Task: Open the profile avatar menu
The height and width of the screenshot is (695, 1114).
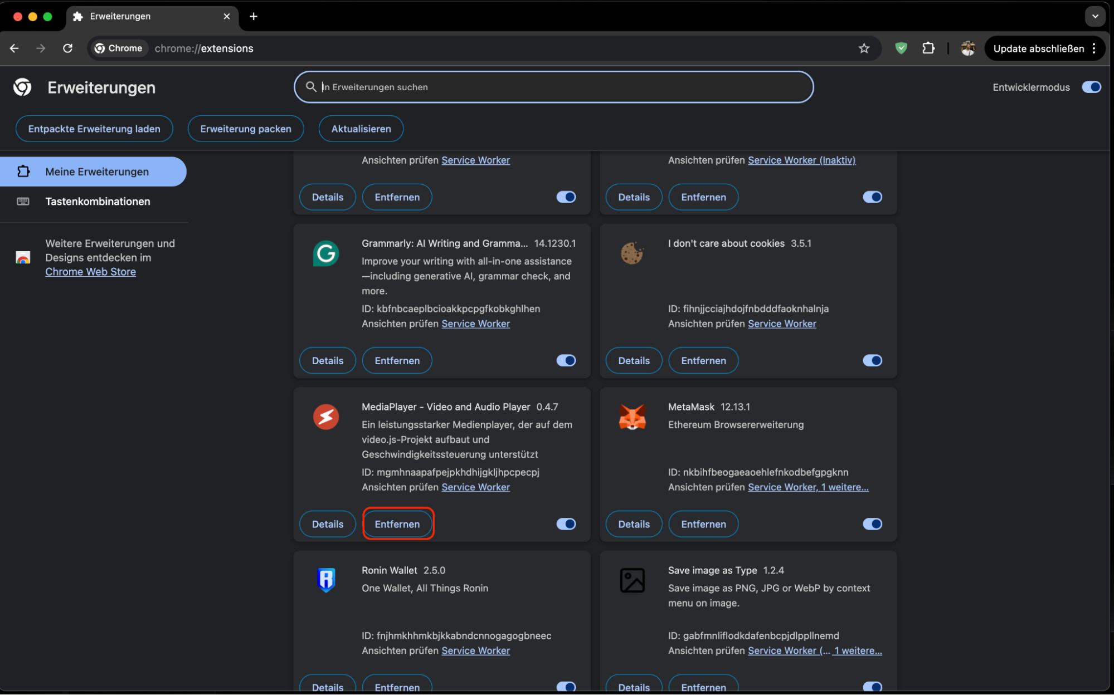Action: pyautogui.click(x=968, y=48)
